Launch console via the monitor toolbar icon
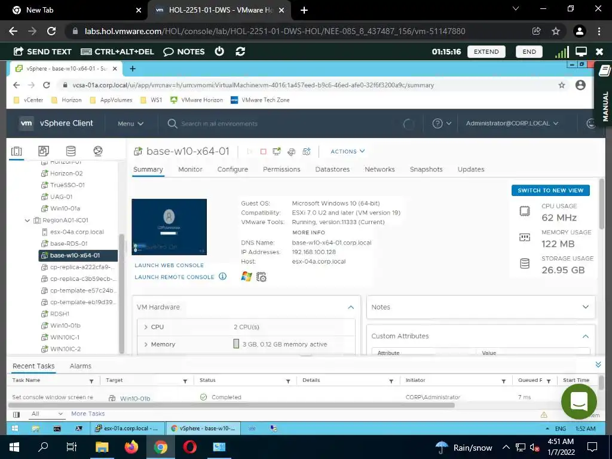The image size is (612, 459). click(x=277, y=151)
